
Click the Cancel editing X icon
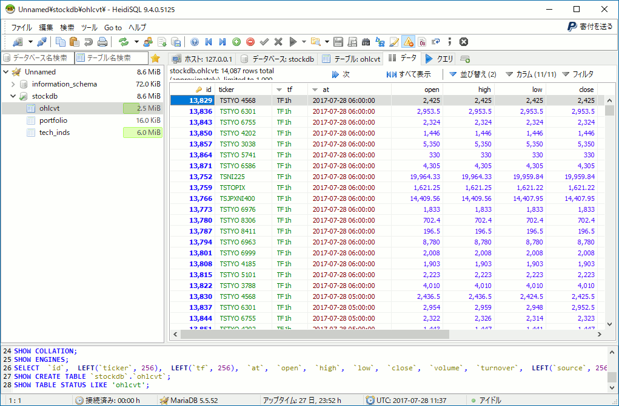tap(278, 42)
